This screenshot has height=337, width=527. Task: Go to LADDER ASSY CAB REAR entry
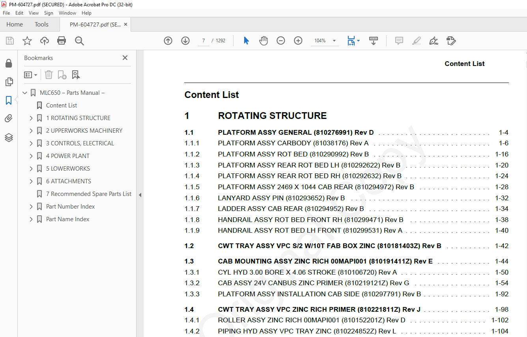click(x=291, y=209)
